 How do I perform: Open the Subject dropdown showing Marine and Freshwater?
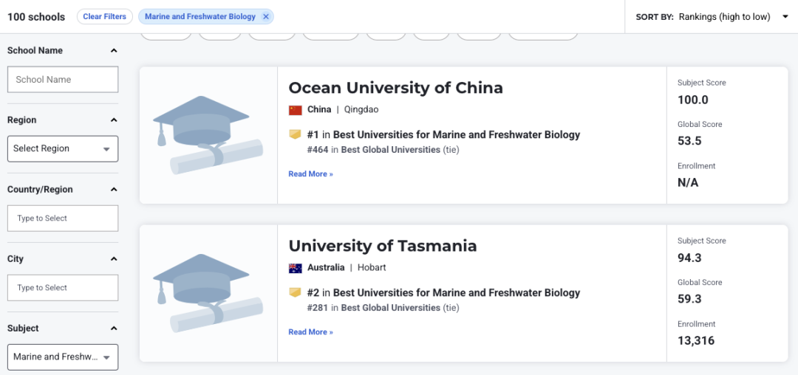coord(63,357)
